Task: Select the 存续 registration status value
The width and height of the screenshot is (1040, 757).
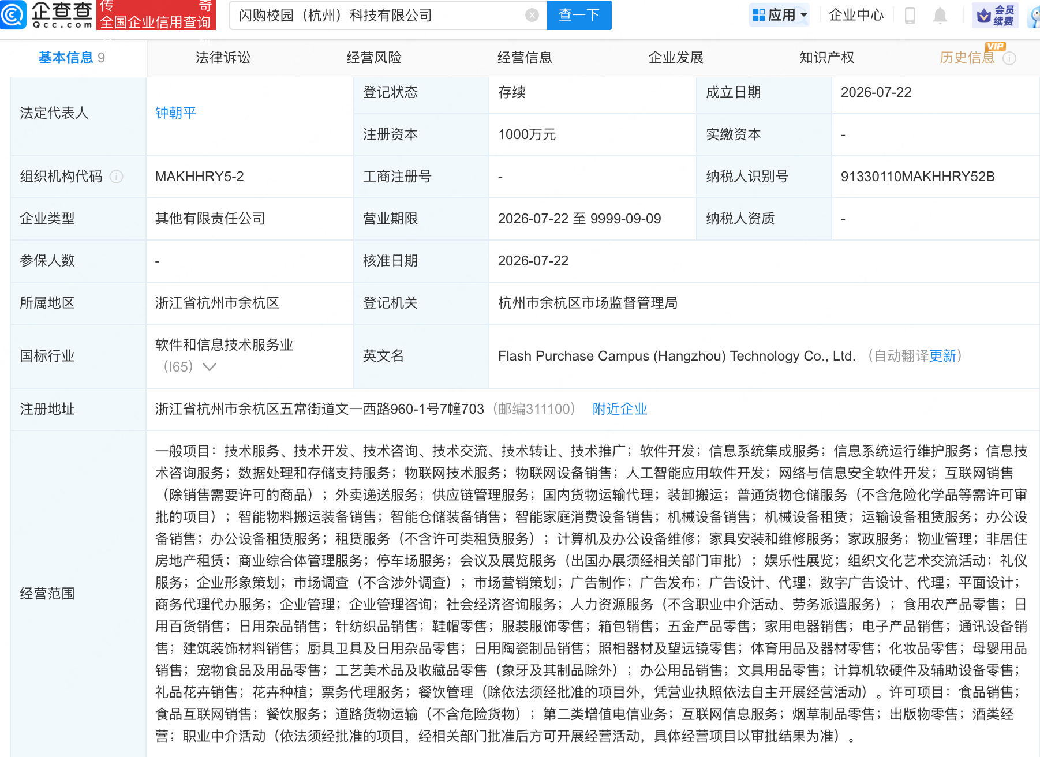Action: 512,92
